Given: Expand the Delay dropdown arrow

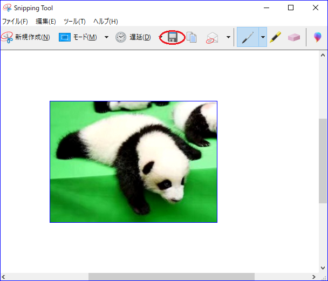Looking at the screenshot, I should click(161, 37).
